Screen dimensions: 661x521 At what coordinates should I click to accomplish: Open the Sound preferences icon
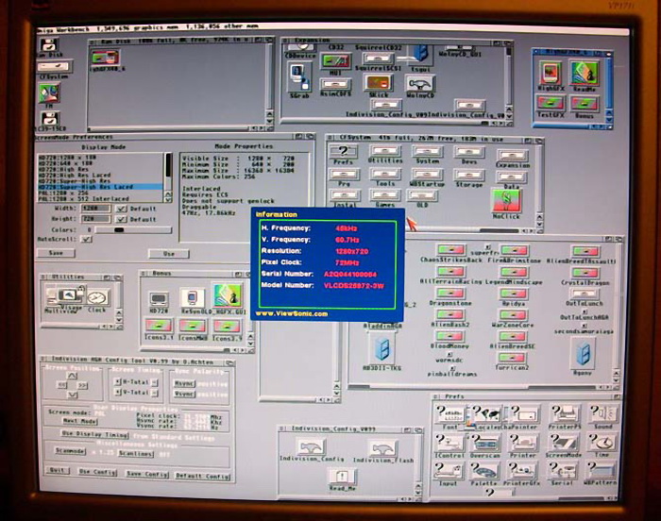tap(602, 413)
